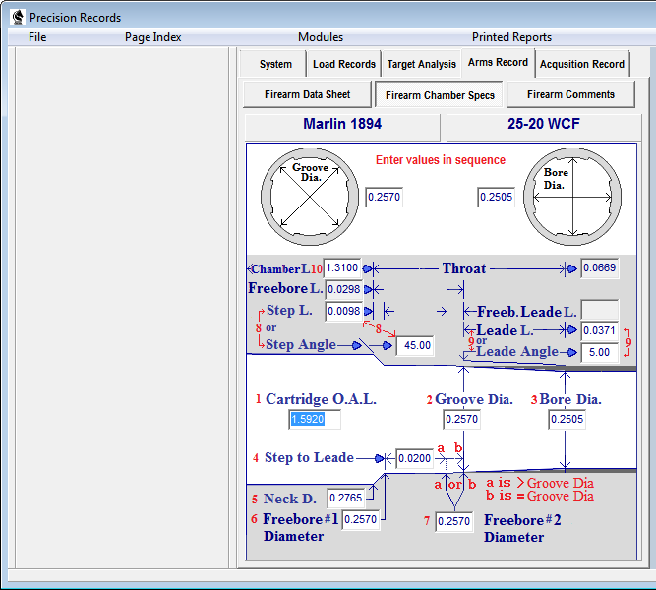Viewport: 656px width, 590px height.
Task: Open the Modules menu
Action: (321, 37)
